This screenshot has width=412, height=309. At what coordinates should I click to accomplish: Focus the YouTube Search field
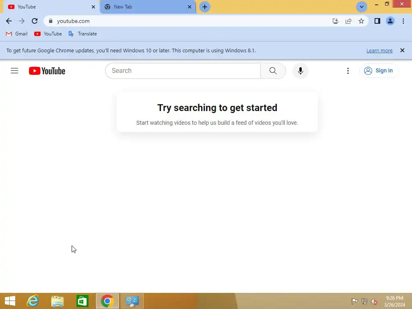[x=183, y=71]
